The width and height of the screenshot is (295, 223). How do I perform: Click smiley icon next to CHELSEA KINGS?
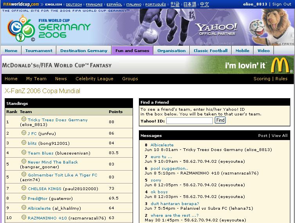[x=24, y=188]
